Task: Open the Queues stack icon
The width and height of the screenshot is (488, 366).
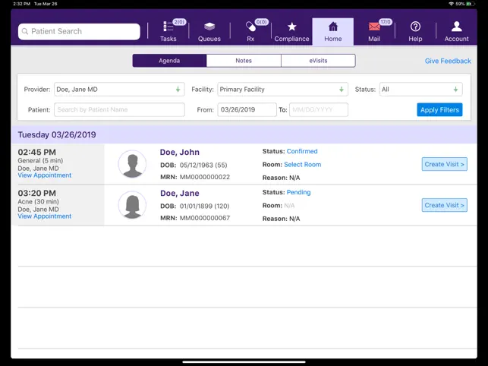Action: (x=209, y=27)
